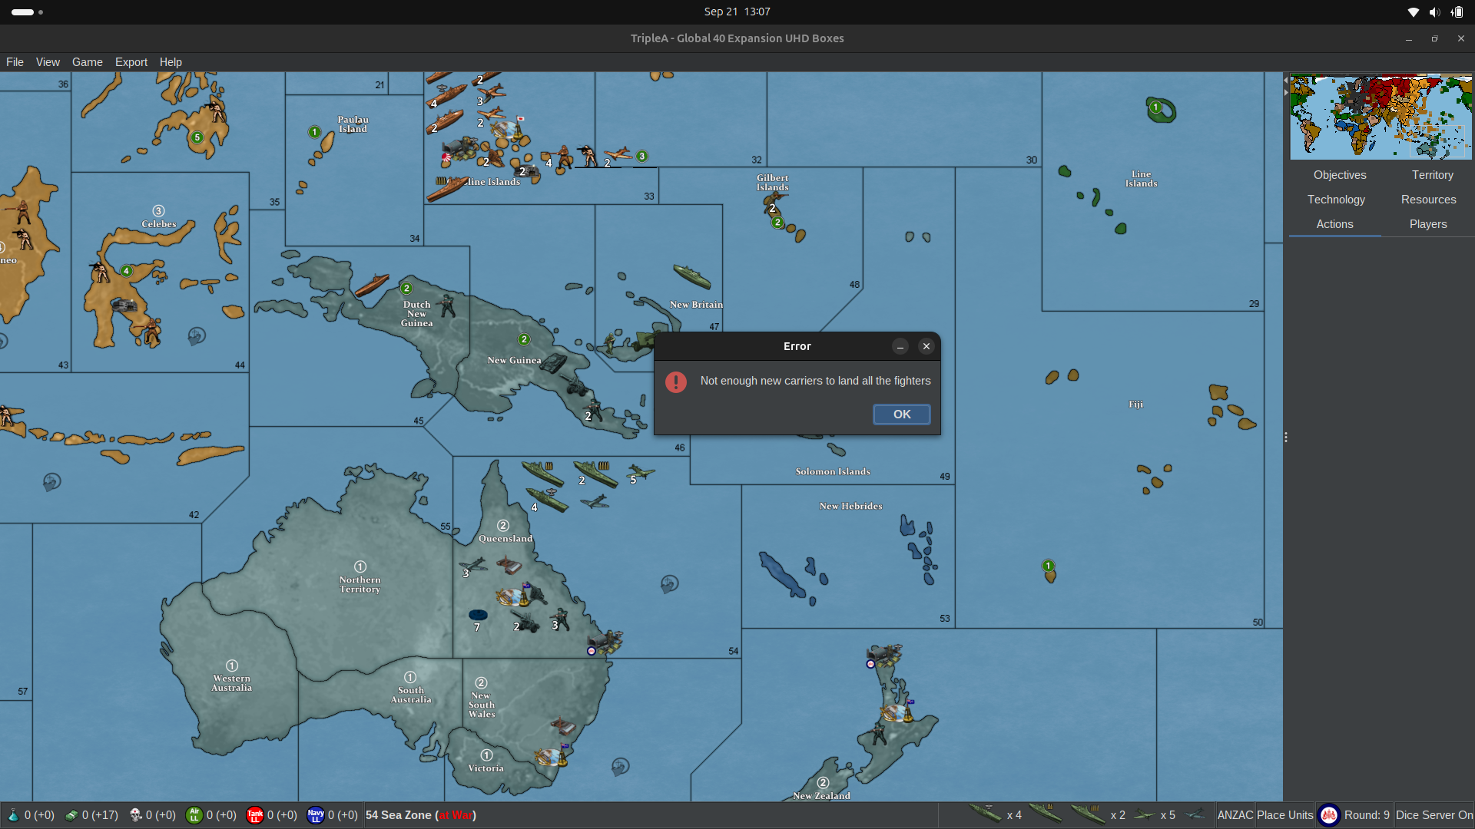Click the red error warning icon
The image size is (1475, 829).
[676, 381]
